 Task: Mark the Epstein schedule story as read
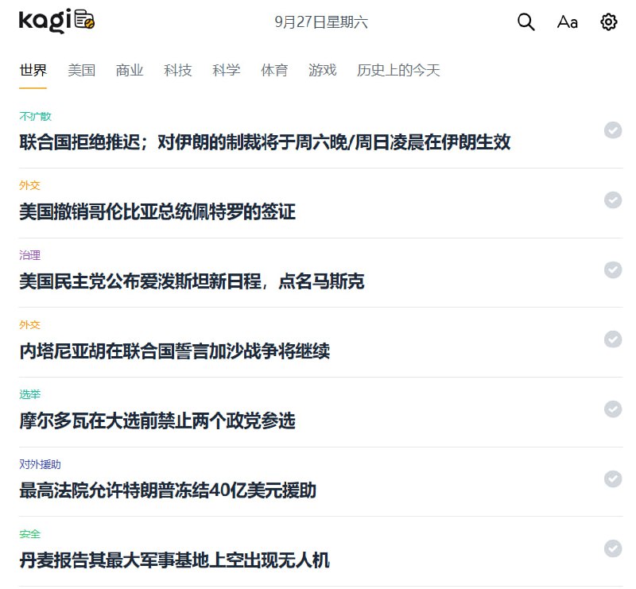(x=613, y=270)
